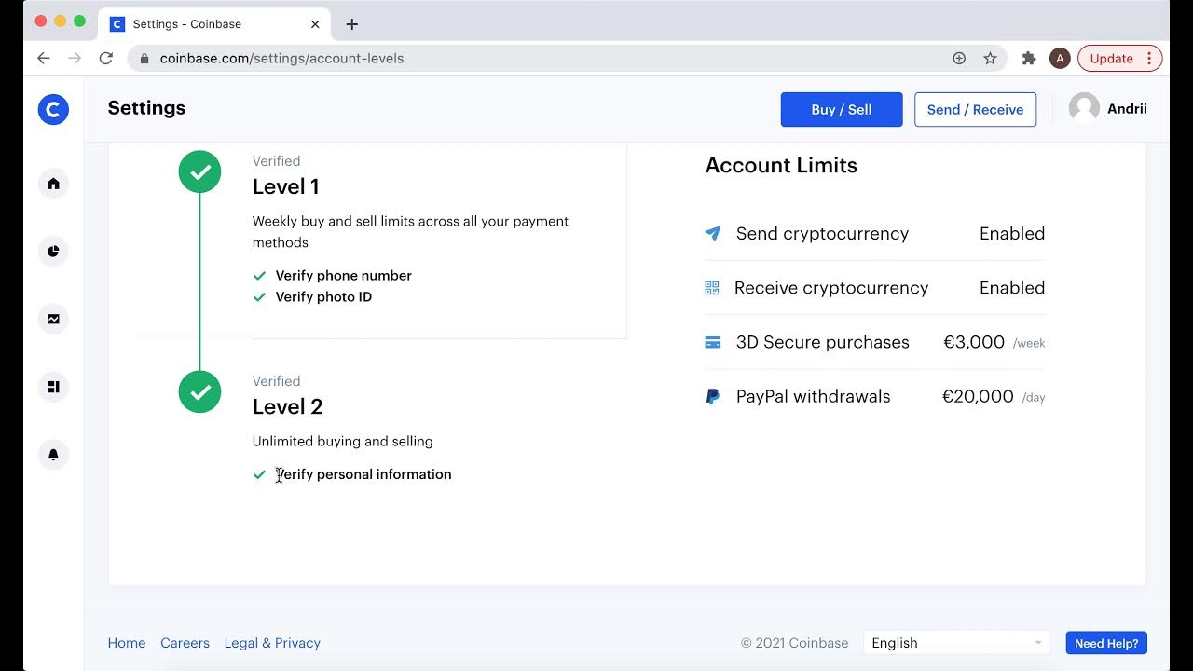Screen dimensions: 1193x671
Task: Open the browser extensions puzzle icon
Action: pyautogui.click(x=1029, y=58)
